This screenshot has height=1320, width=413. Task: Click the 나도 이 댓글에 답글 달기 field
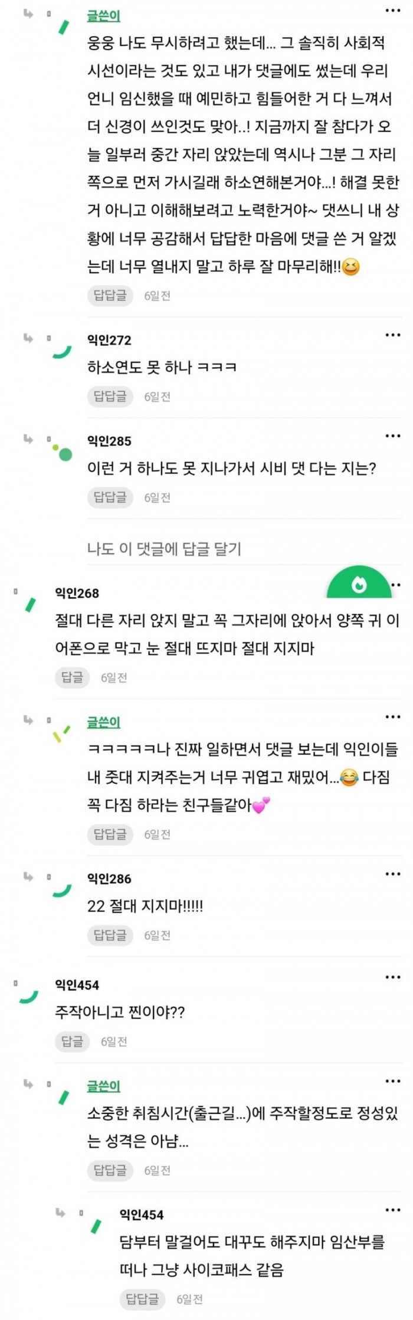pyautogui.click(x=164, y=549)
